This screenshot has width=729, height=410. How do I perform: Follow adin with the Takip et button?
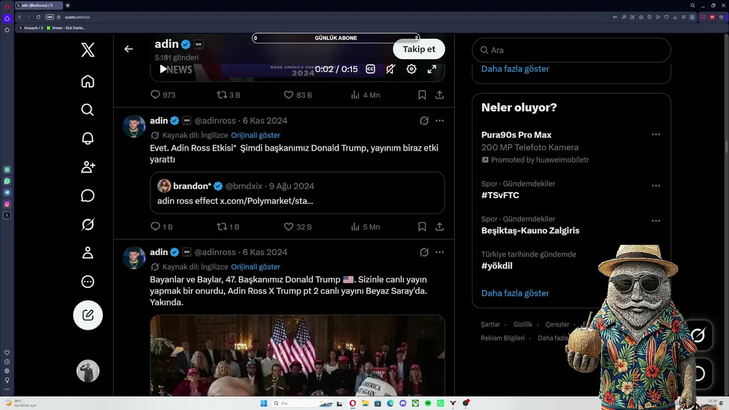pos(419,49)
